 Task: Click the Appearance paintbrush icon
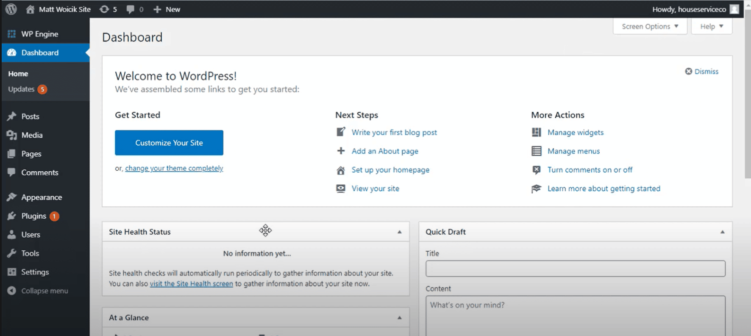pyautogui.click(x=11, y=197)
